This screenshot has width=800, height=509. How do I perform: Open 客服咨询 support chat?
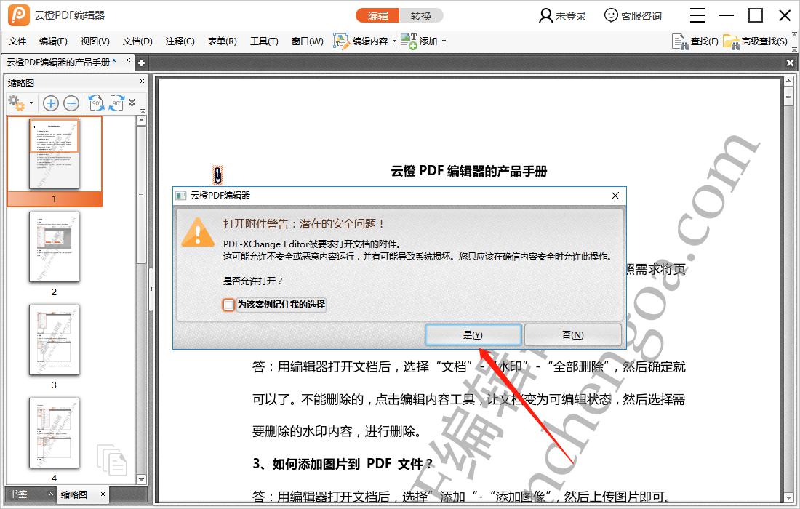633,16
